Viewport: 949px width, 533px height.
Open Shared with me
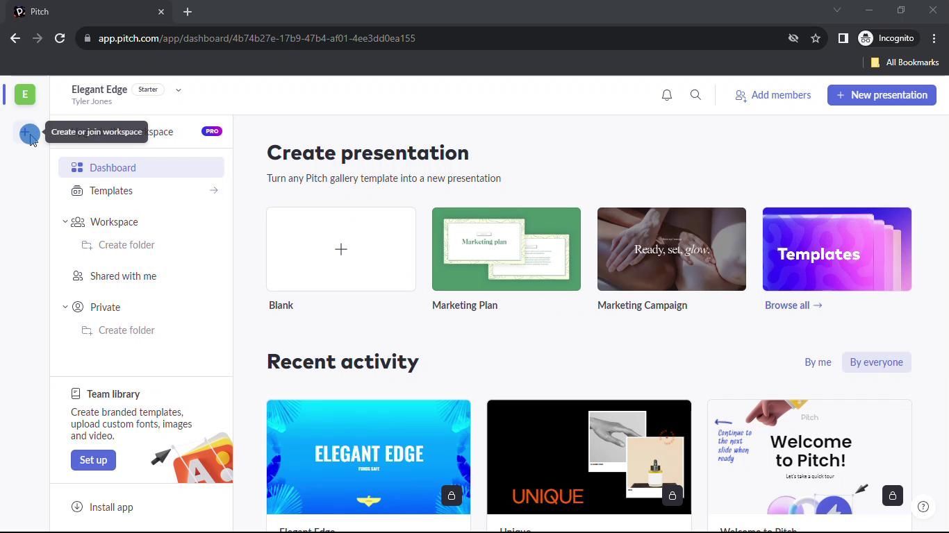pos(123,276)
